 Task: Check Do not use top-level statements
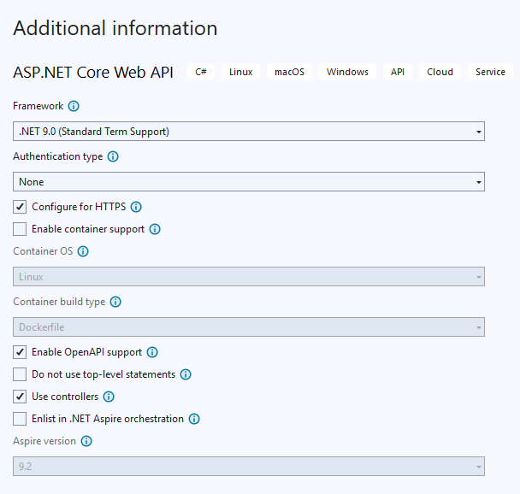[x=20, y=374]
